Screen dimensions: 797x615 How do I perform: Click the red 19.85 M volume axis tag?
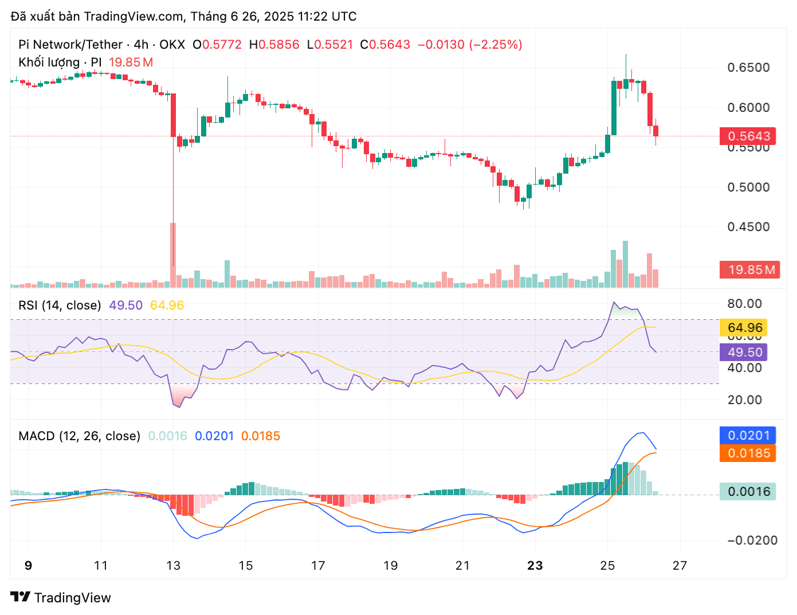click(750, 270)
